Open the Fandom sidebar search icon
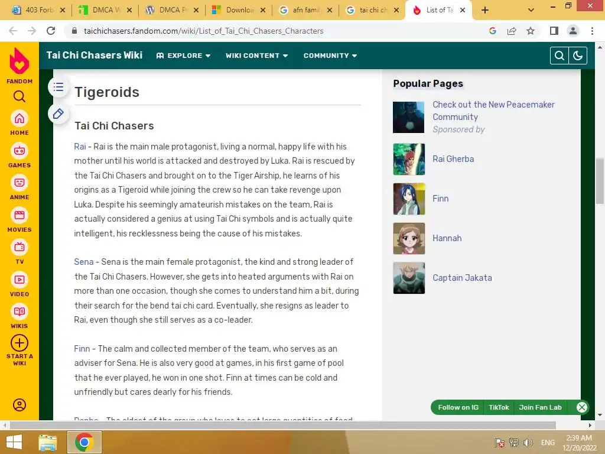The height and width of the screenshot is (454, 605). click(19, 96)
